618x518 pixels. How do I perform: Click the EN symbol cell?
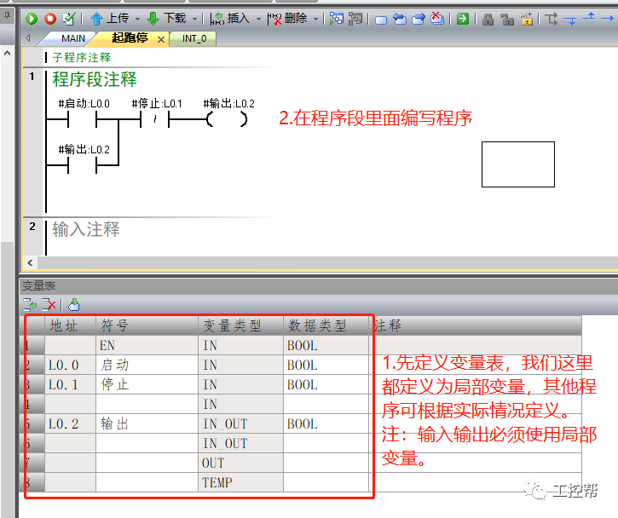(x=147, y=345)
